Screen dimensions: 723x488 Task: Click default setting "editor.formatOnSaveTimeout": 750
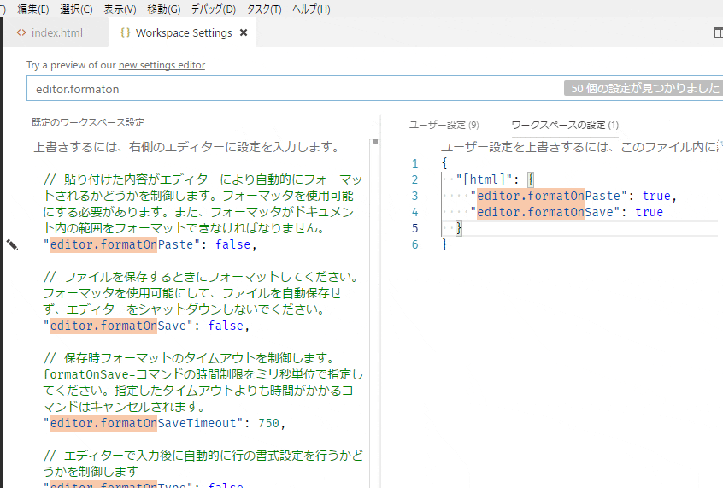[x=164, y=423]
